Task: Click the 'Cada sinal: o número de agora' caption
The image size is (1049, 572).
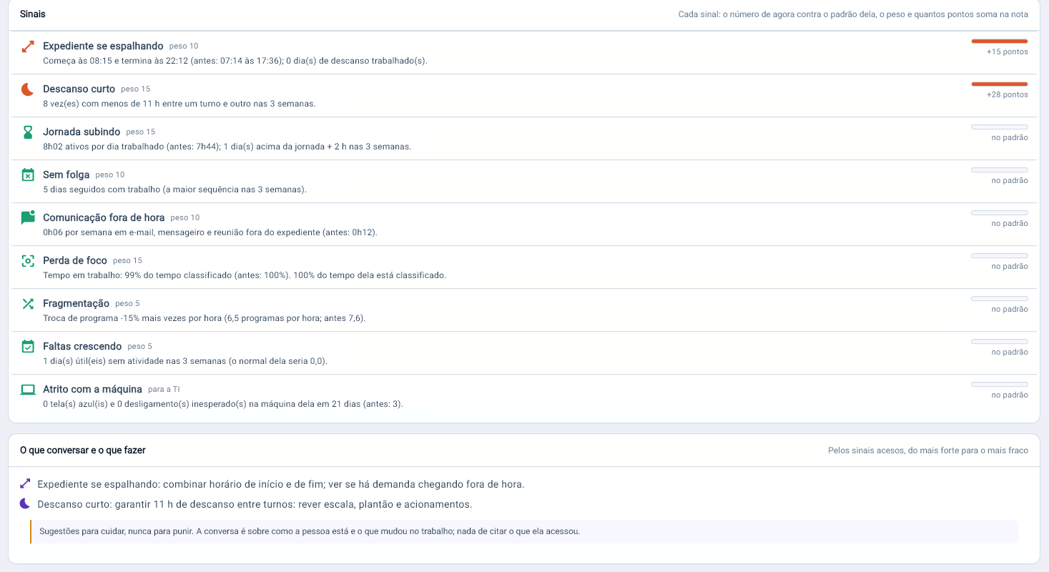Action: (x=853, y=14)
